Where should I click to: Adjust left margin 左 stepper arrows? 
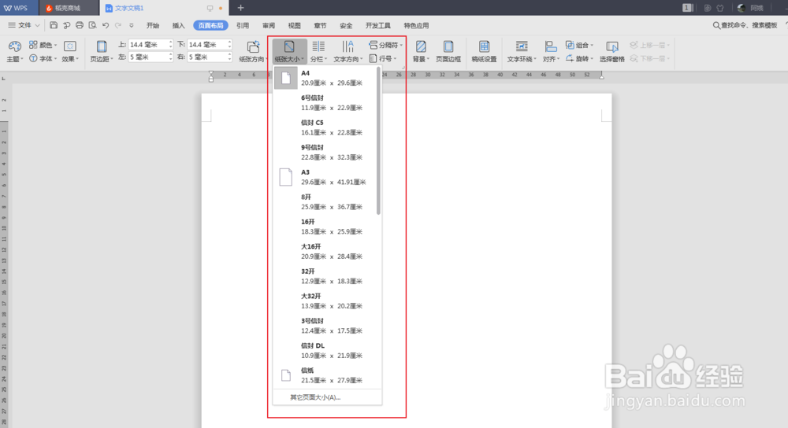tap(170, 57)
